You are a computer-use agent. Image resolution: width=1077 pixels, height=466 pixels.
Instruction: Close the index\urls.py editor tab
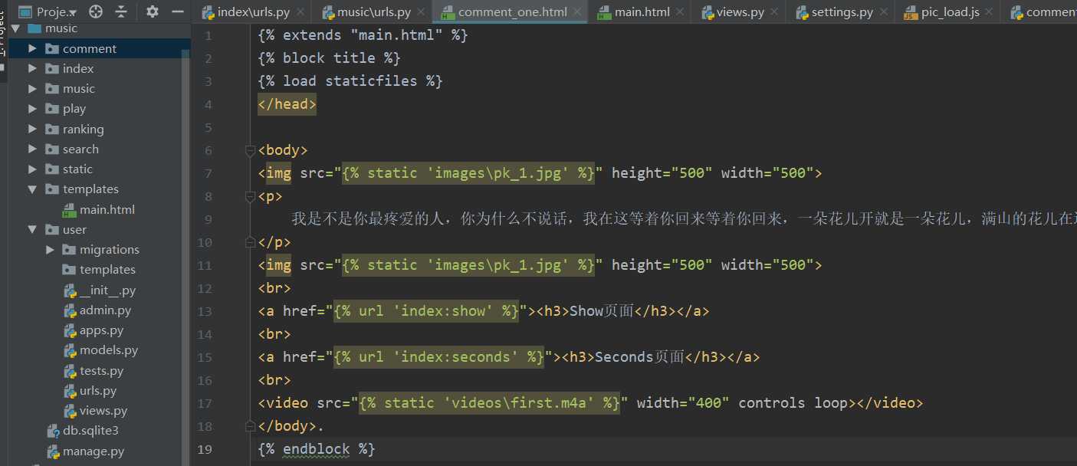[300, 12]
